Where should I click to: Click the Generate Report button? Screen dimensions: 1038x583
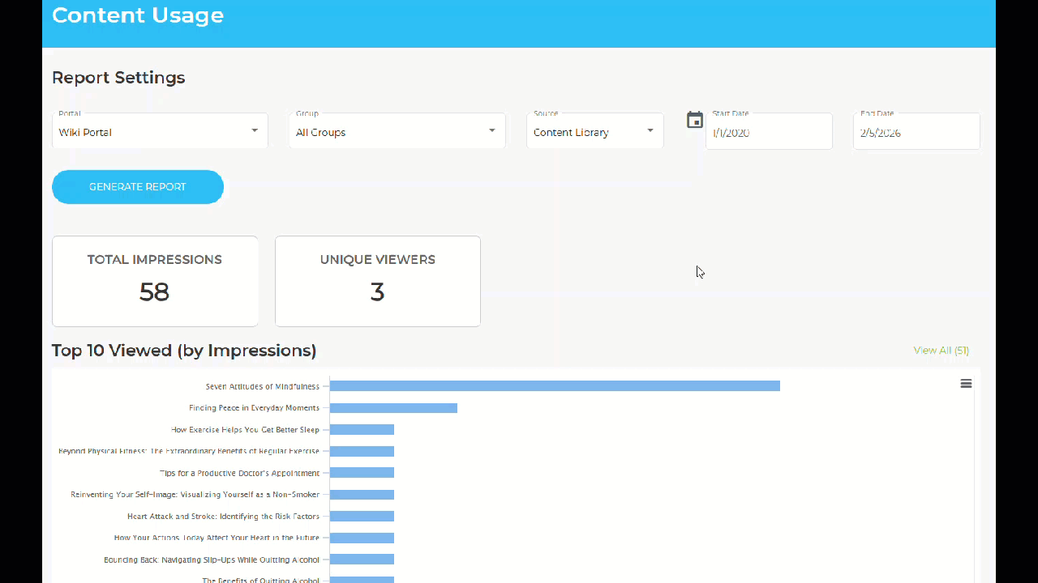(138, 187)
